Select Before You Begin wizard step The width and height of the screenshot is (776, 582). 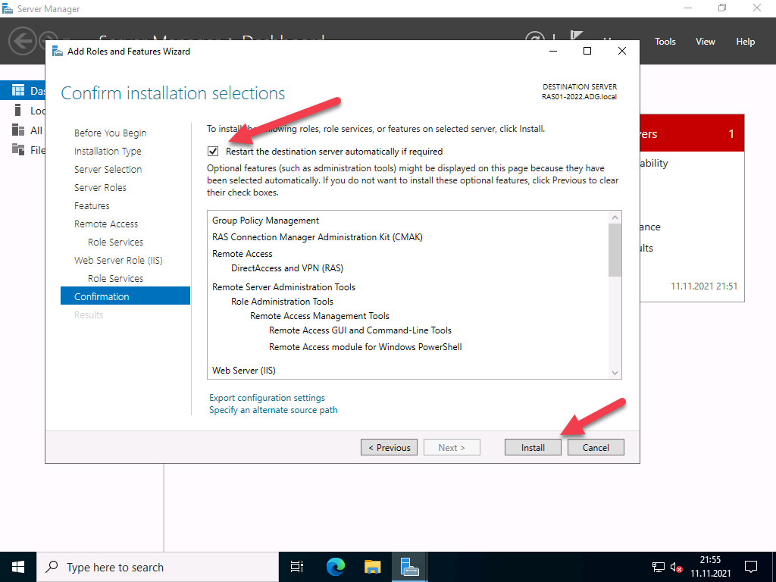[111, 133]
